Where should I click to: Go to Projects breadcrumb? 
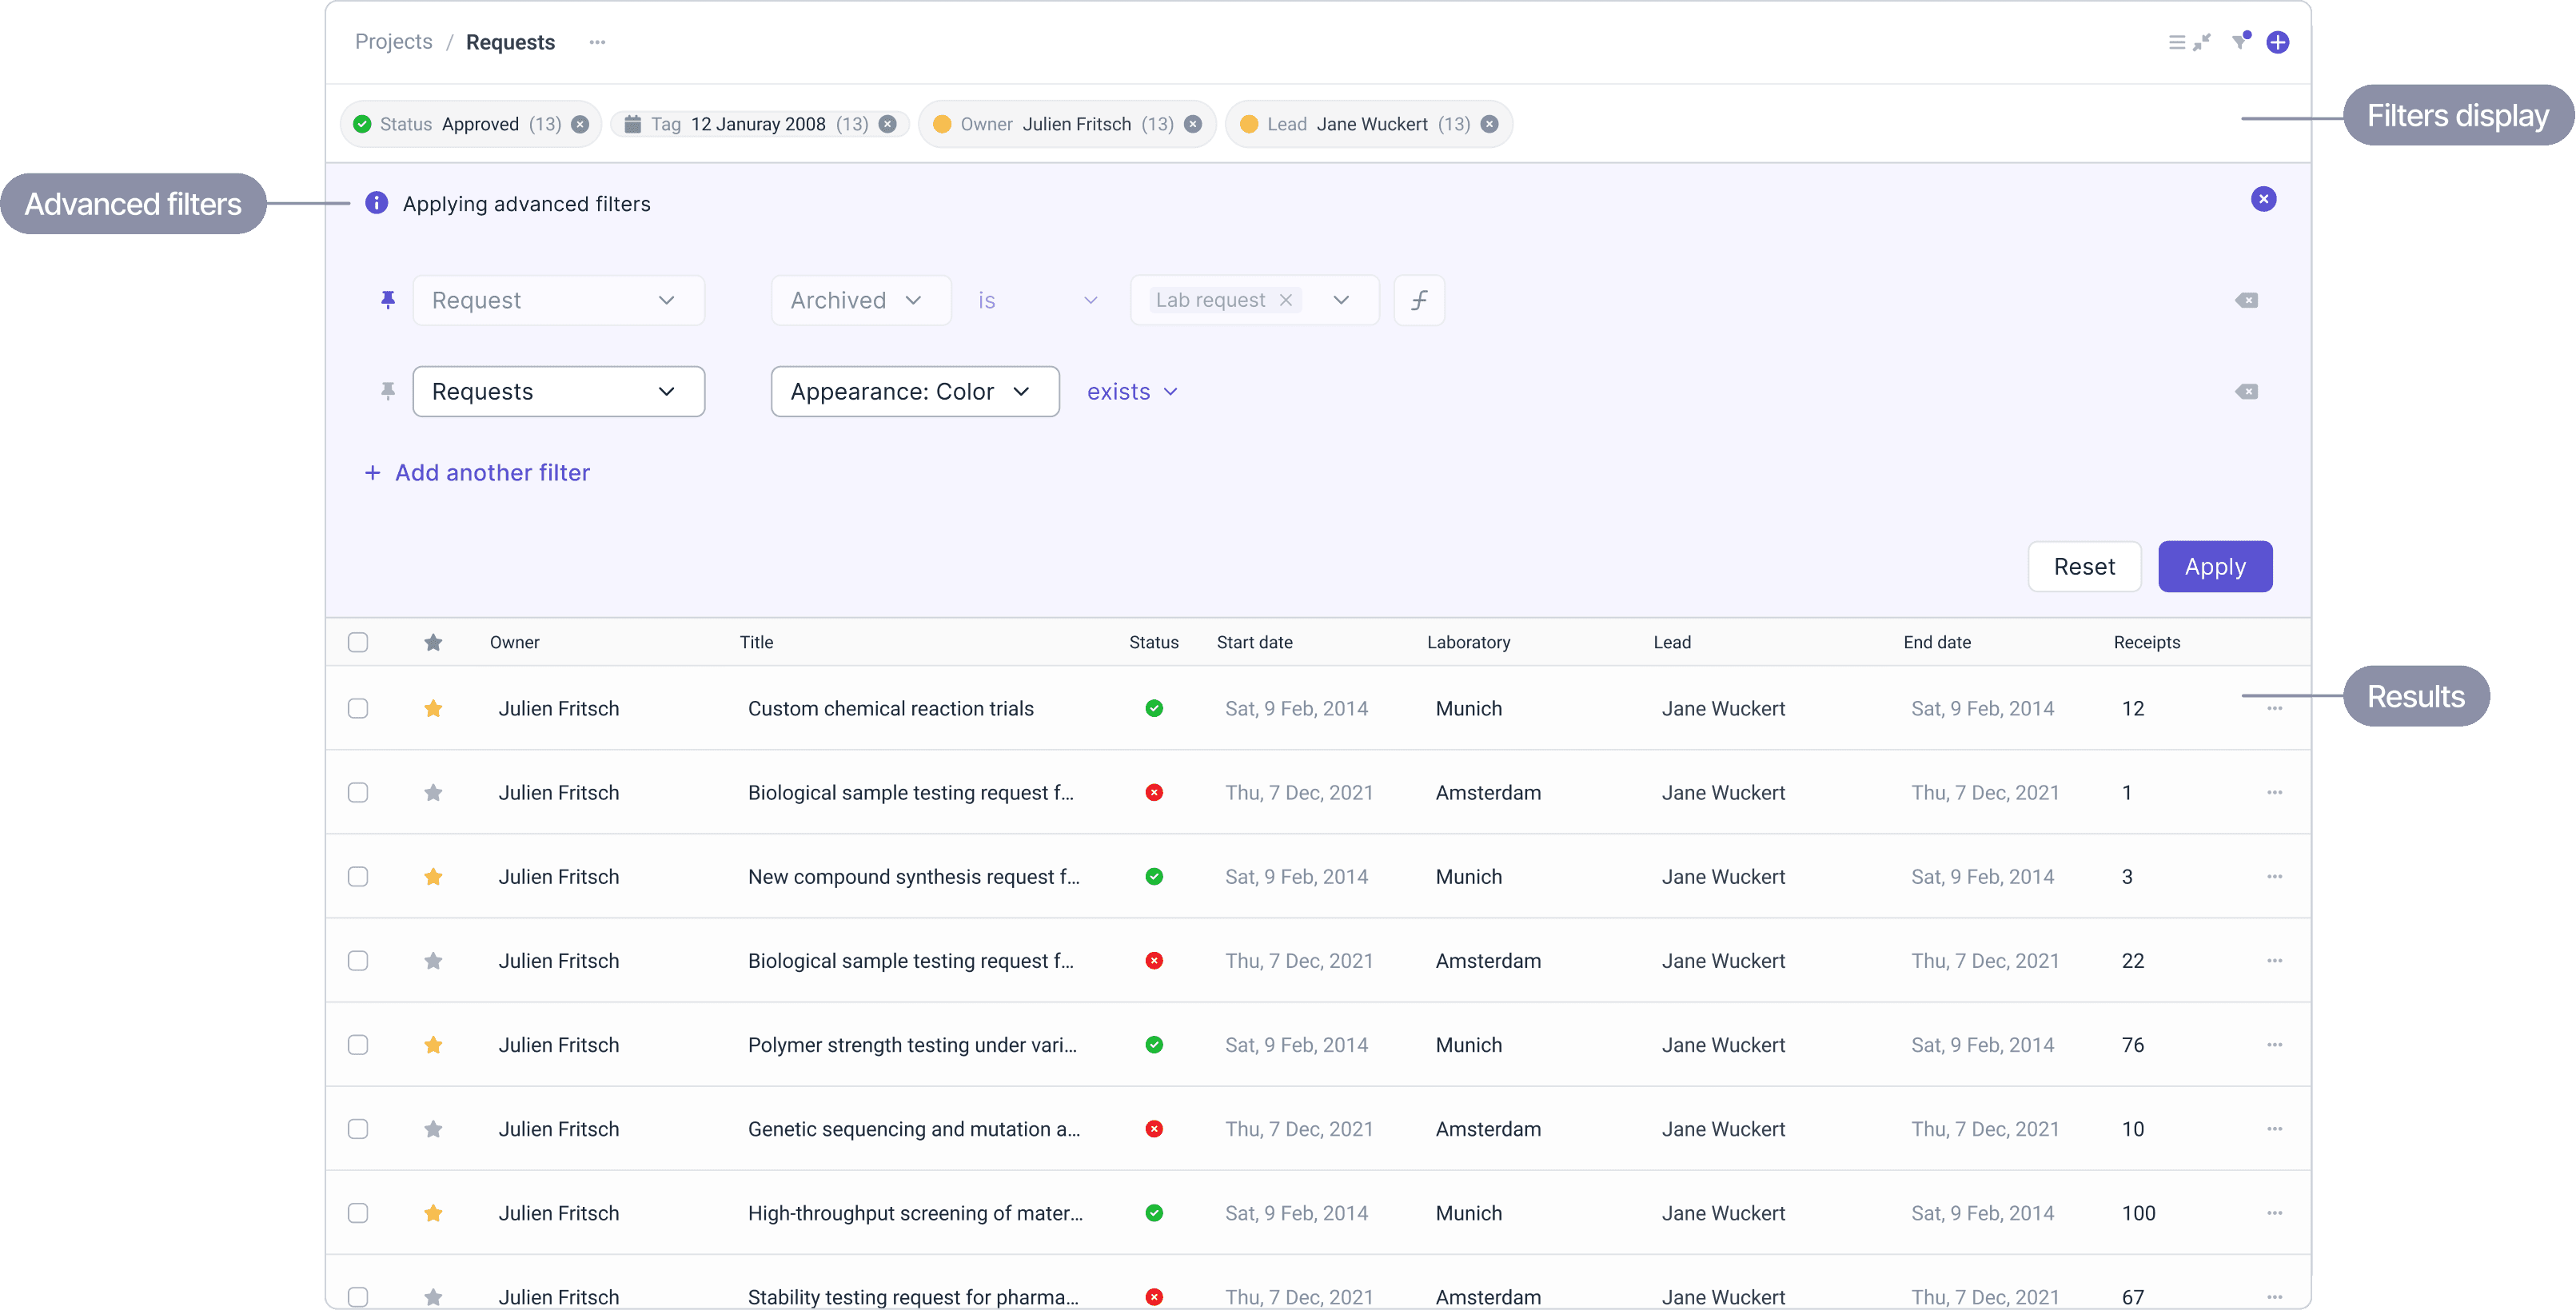(393, 42)
